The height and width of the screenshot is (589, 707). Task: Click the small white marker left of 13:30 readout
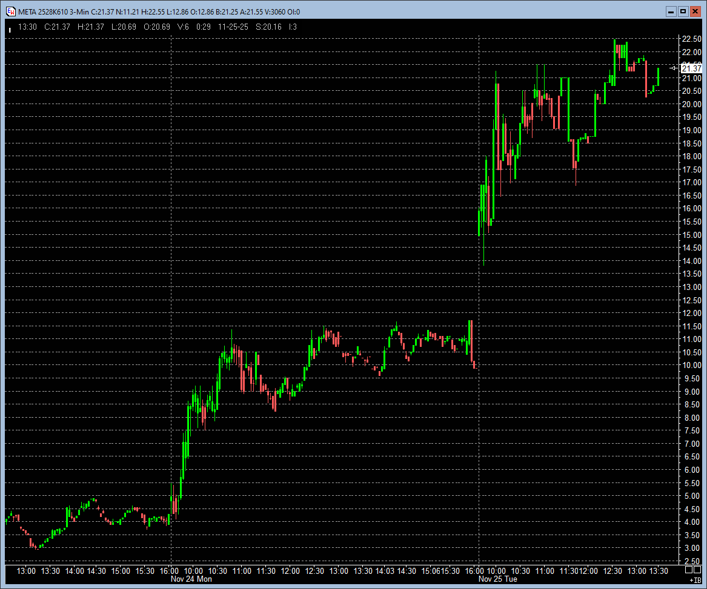[x=10, y=28]
